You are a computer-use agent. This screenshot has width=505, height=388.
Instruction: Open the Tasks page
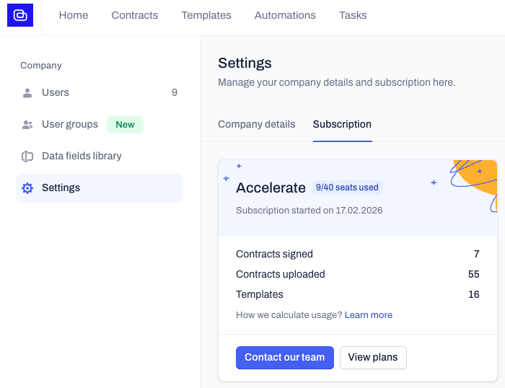tap(353, 15)
